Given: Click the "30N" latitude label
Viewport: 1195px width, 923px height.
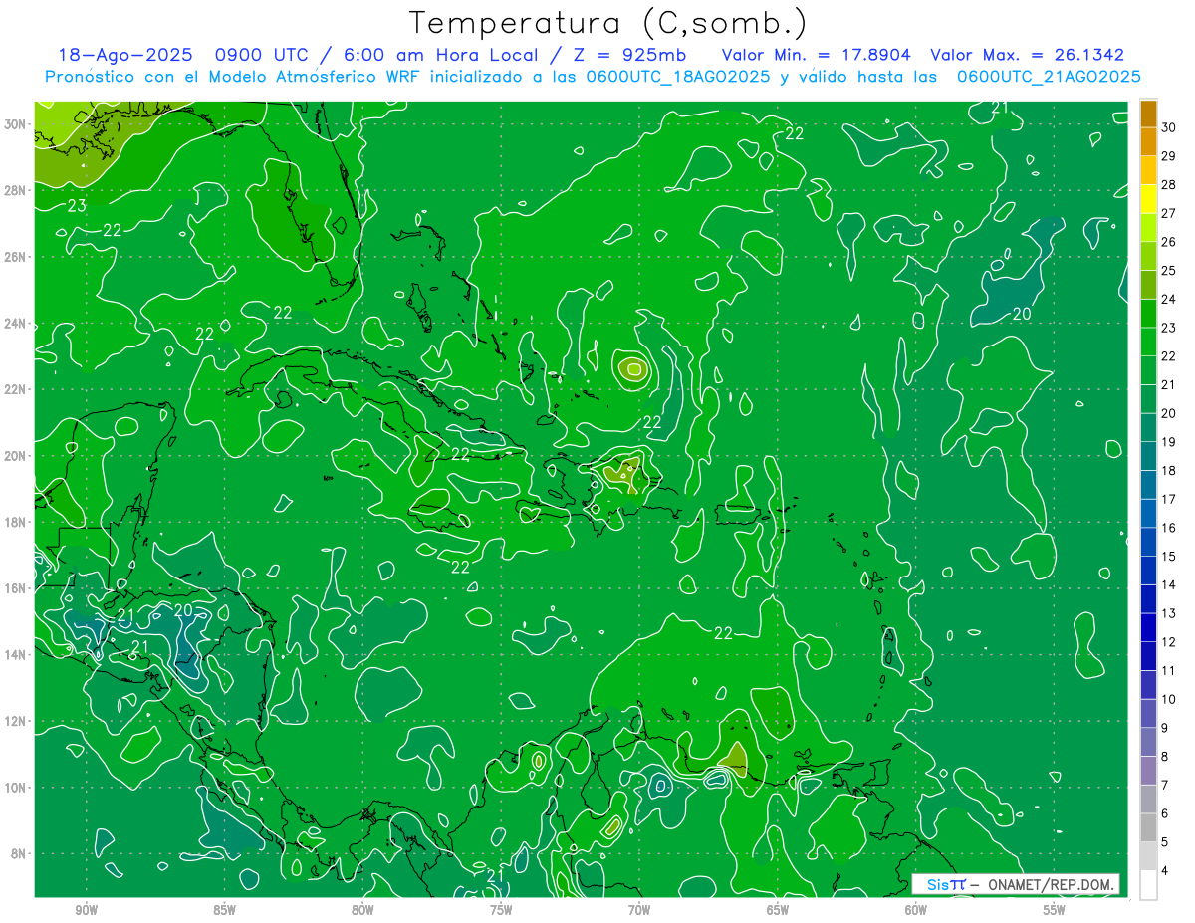Looking at the screenshot, I should click(16, 123).
